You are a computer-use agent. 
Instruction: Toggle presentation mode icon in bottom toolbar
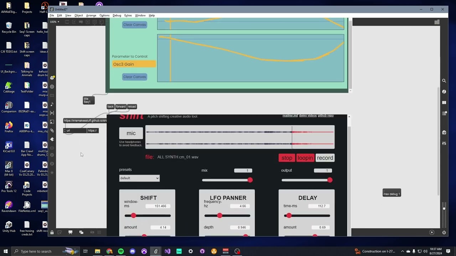pos(70,232)
